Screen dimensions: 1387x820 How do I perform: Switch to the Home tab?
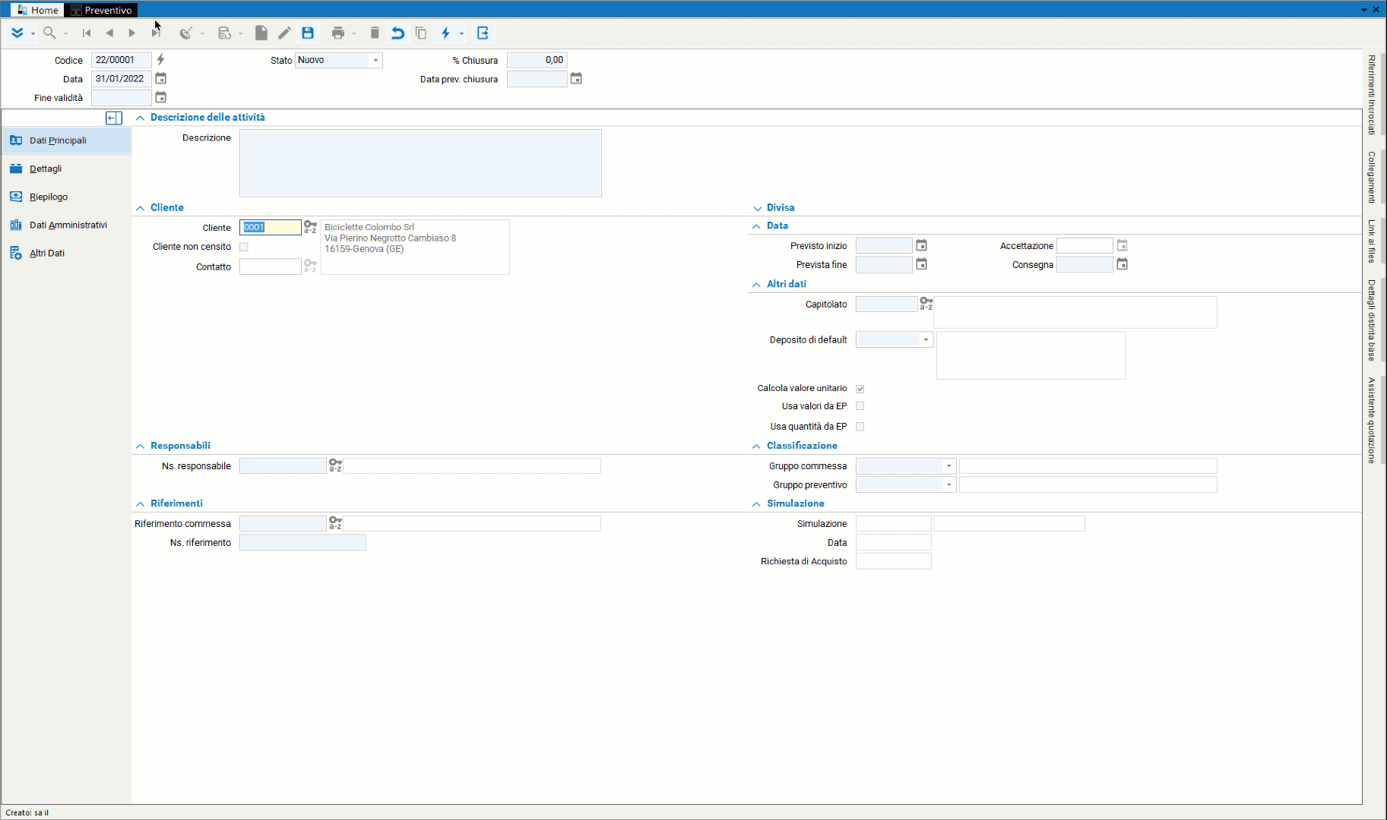(x=36, y=10)
